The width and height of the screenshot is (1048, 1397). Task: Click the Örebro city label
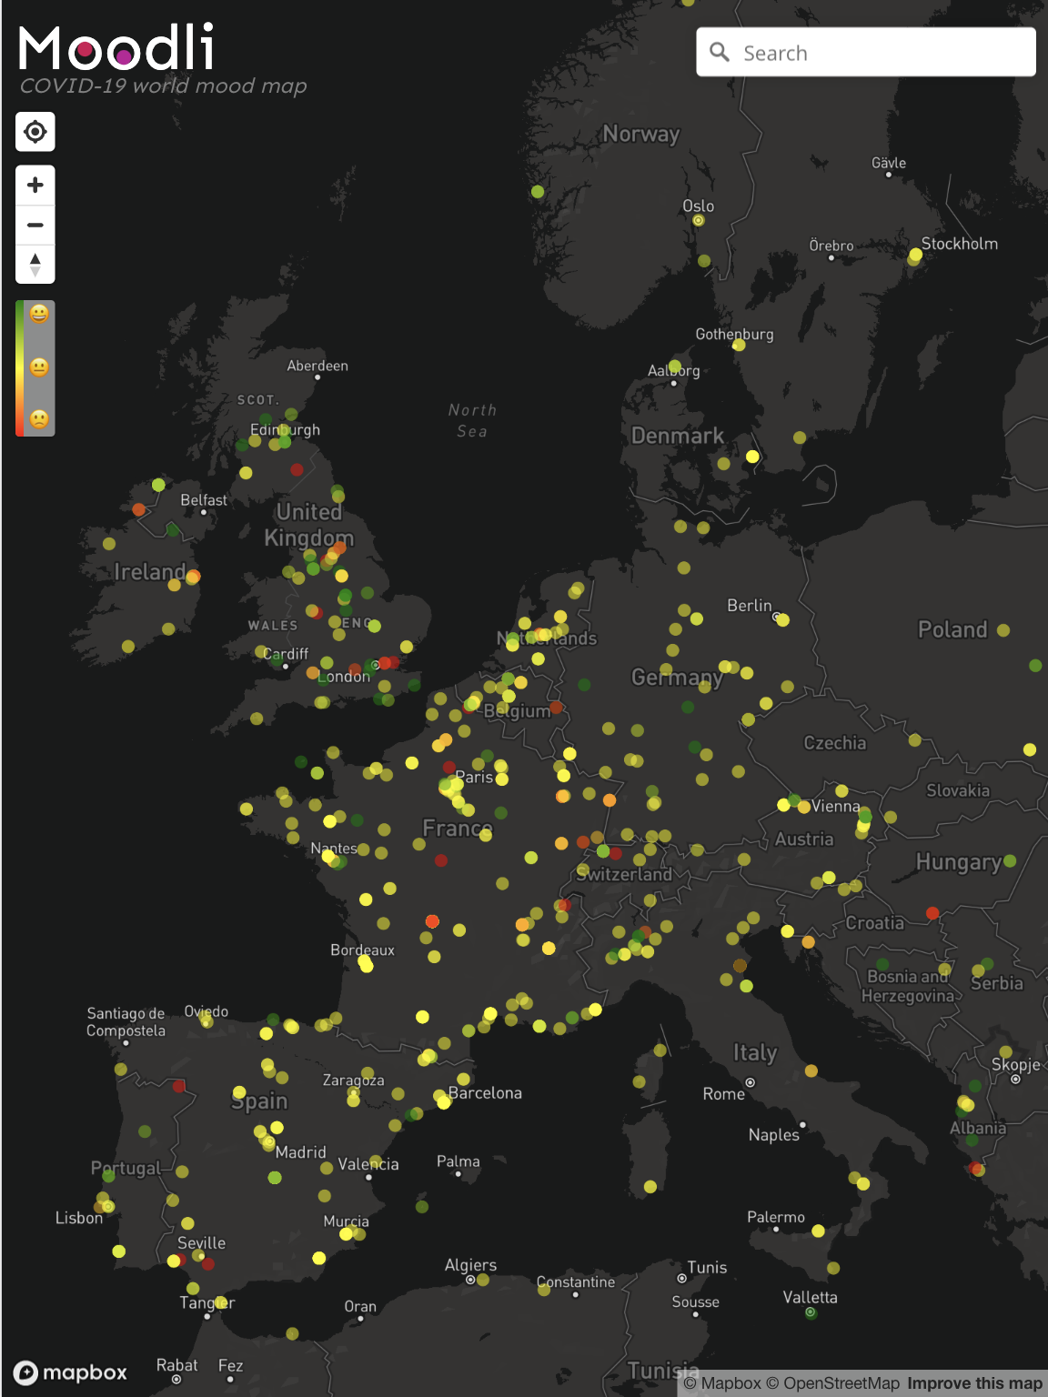(831, 246)
